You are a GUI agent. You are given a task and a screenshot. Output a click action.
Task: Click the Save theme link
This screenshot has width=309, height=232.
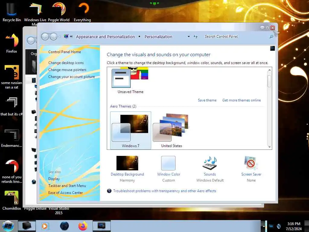pyautogui.click(x=207, y=100)
